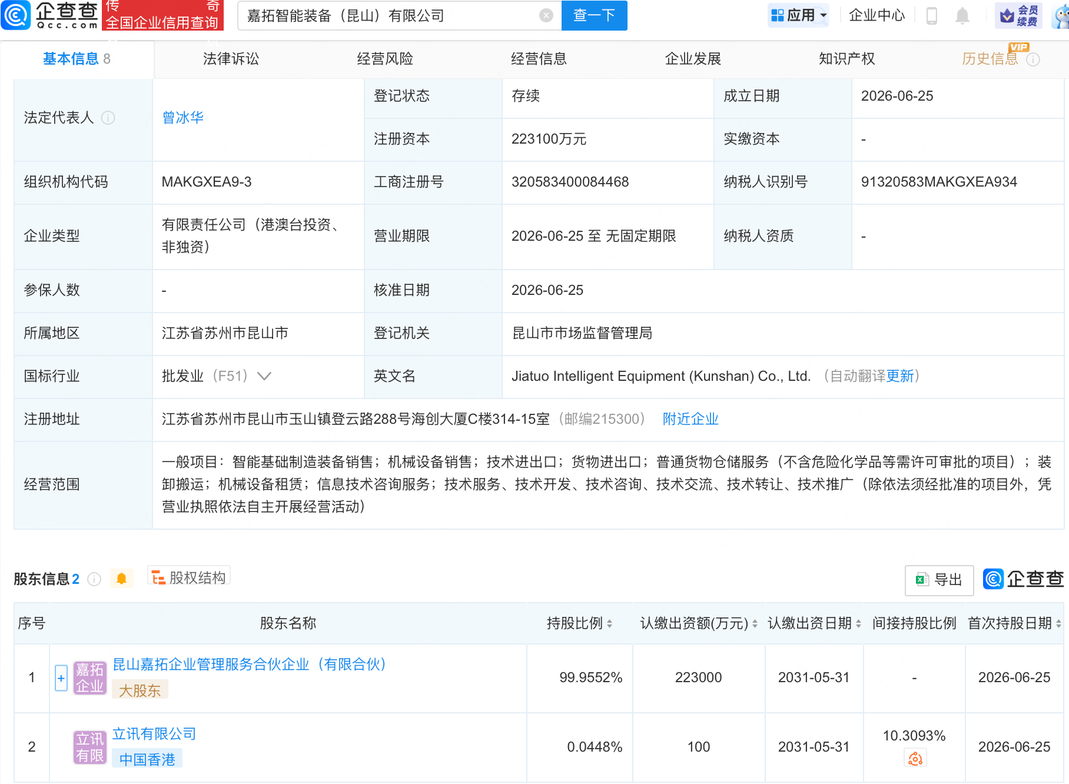Open legal representative 曾冰华 profile link

pos(183,118)
